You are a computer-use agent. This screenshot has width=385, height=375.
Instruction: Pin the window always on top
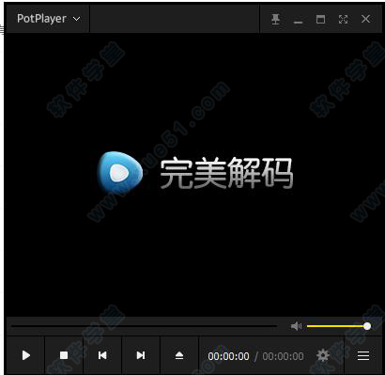click(x=275, y=20)
